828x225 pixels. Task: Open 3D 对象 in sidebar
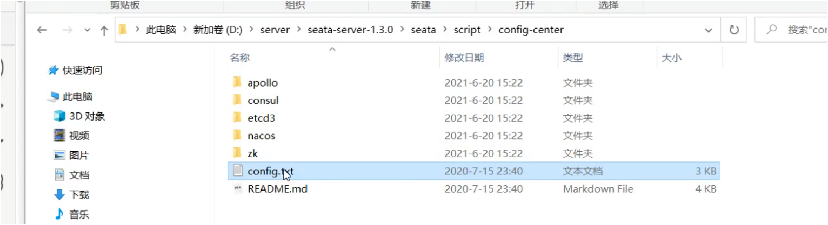coord(79,116)
